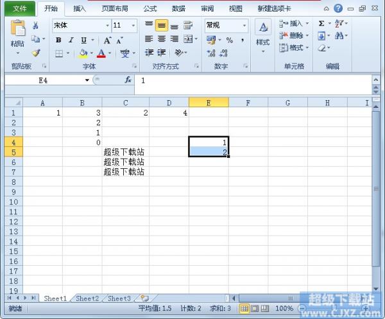Image resolution: width=385 pixels, height=319 pixels.
Task: Open Sort and Filter icon
Action: click(339, 24)
